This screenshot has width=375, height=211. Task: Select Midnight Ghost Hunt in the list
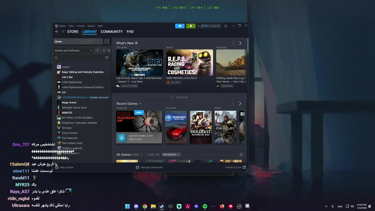point(74,108)
